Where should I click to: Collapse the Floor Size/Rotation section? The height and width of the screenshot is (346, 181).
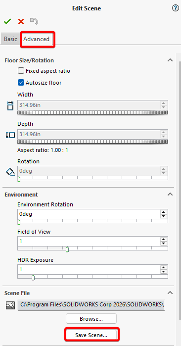point(170,60)
